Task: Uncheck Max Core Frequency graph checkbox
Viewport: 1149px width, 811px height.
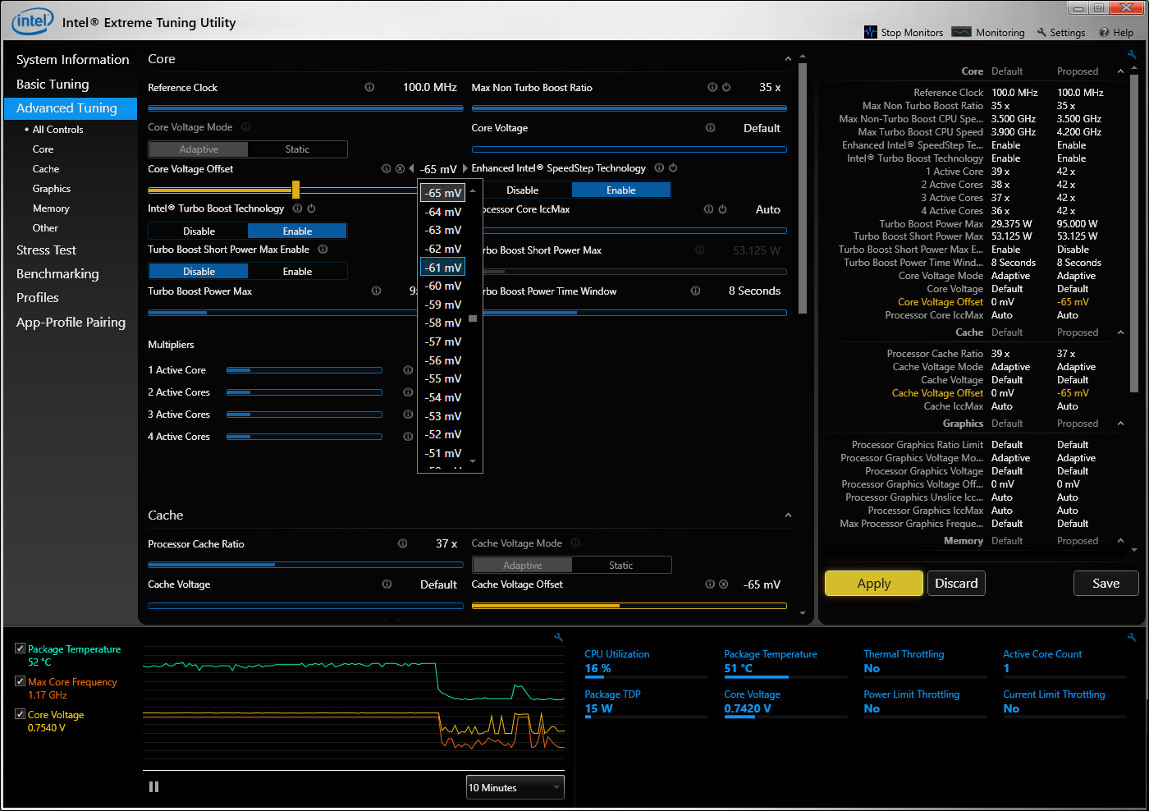Action: coord(20,681)
